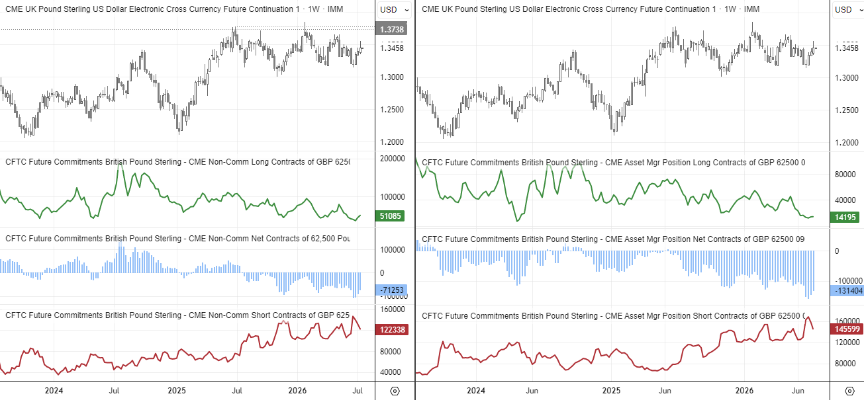The height and width of the screenshot is (400, 864).
Task: Select the Non-Comm Short Contracts indicator title
Action: click(177, 315)
